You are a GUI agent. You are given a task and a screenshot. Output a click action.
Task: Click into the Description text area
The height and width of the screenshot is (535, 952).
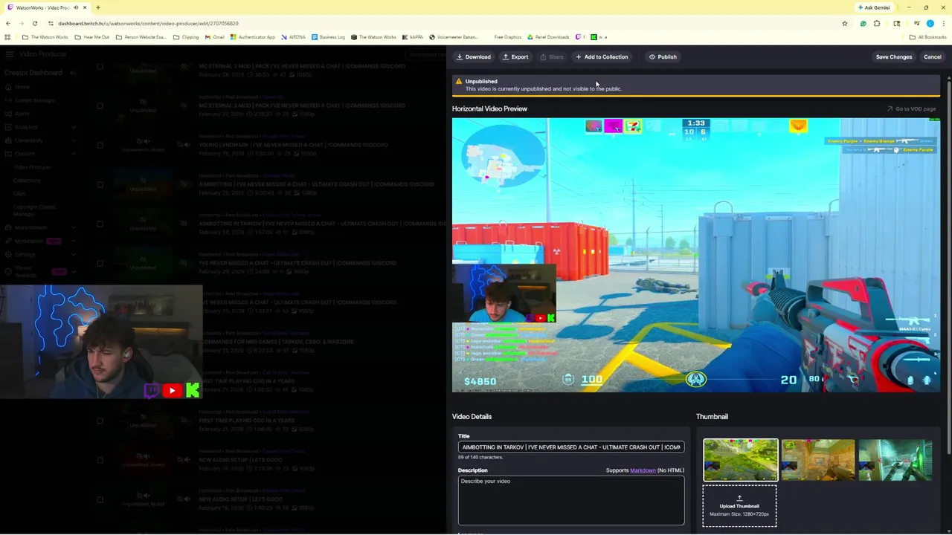point(570,501)
